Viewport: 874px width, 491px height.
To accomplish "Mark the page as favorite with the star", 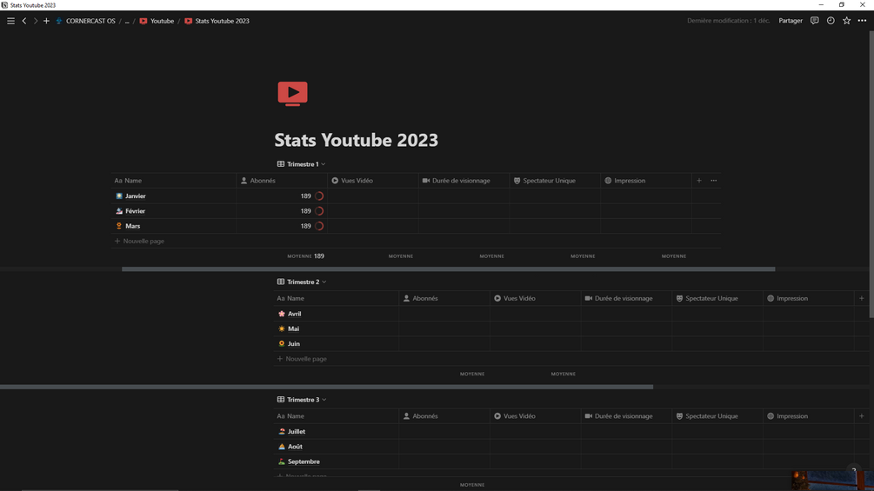I will tap(847, 21).
